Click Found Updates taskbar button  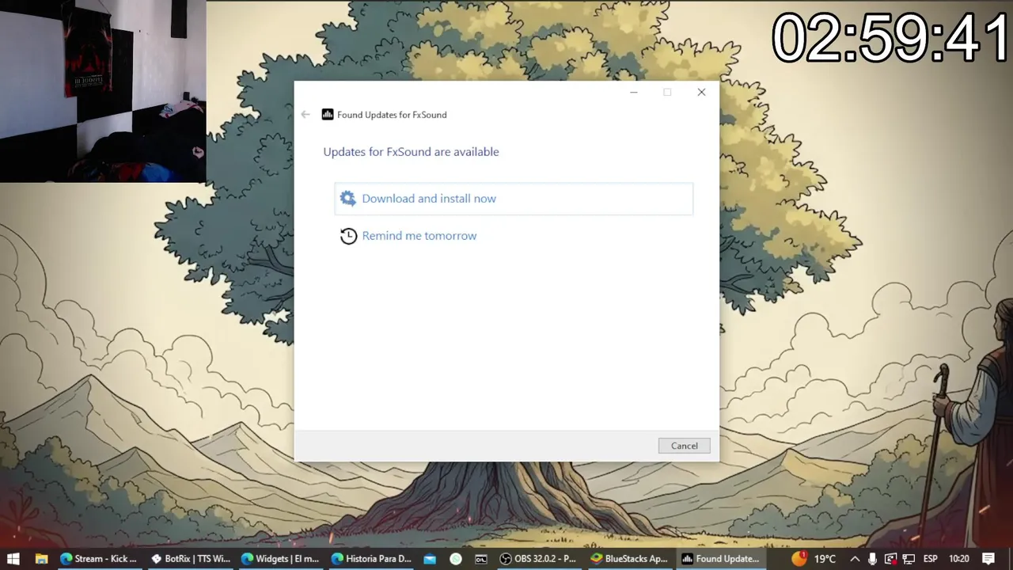coord(721,559)
